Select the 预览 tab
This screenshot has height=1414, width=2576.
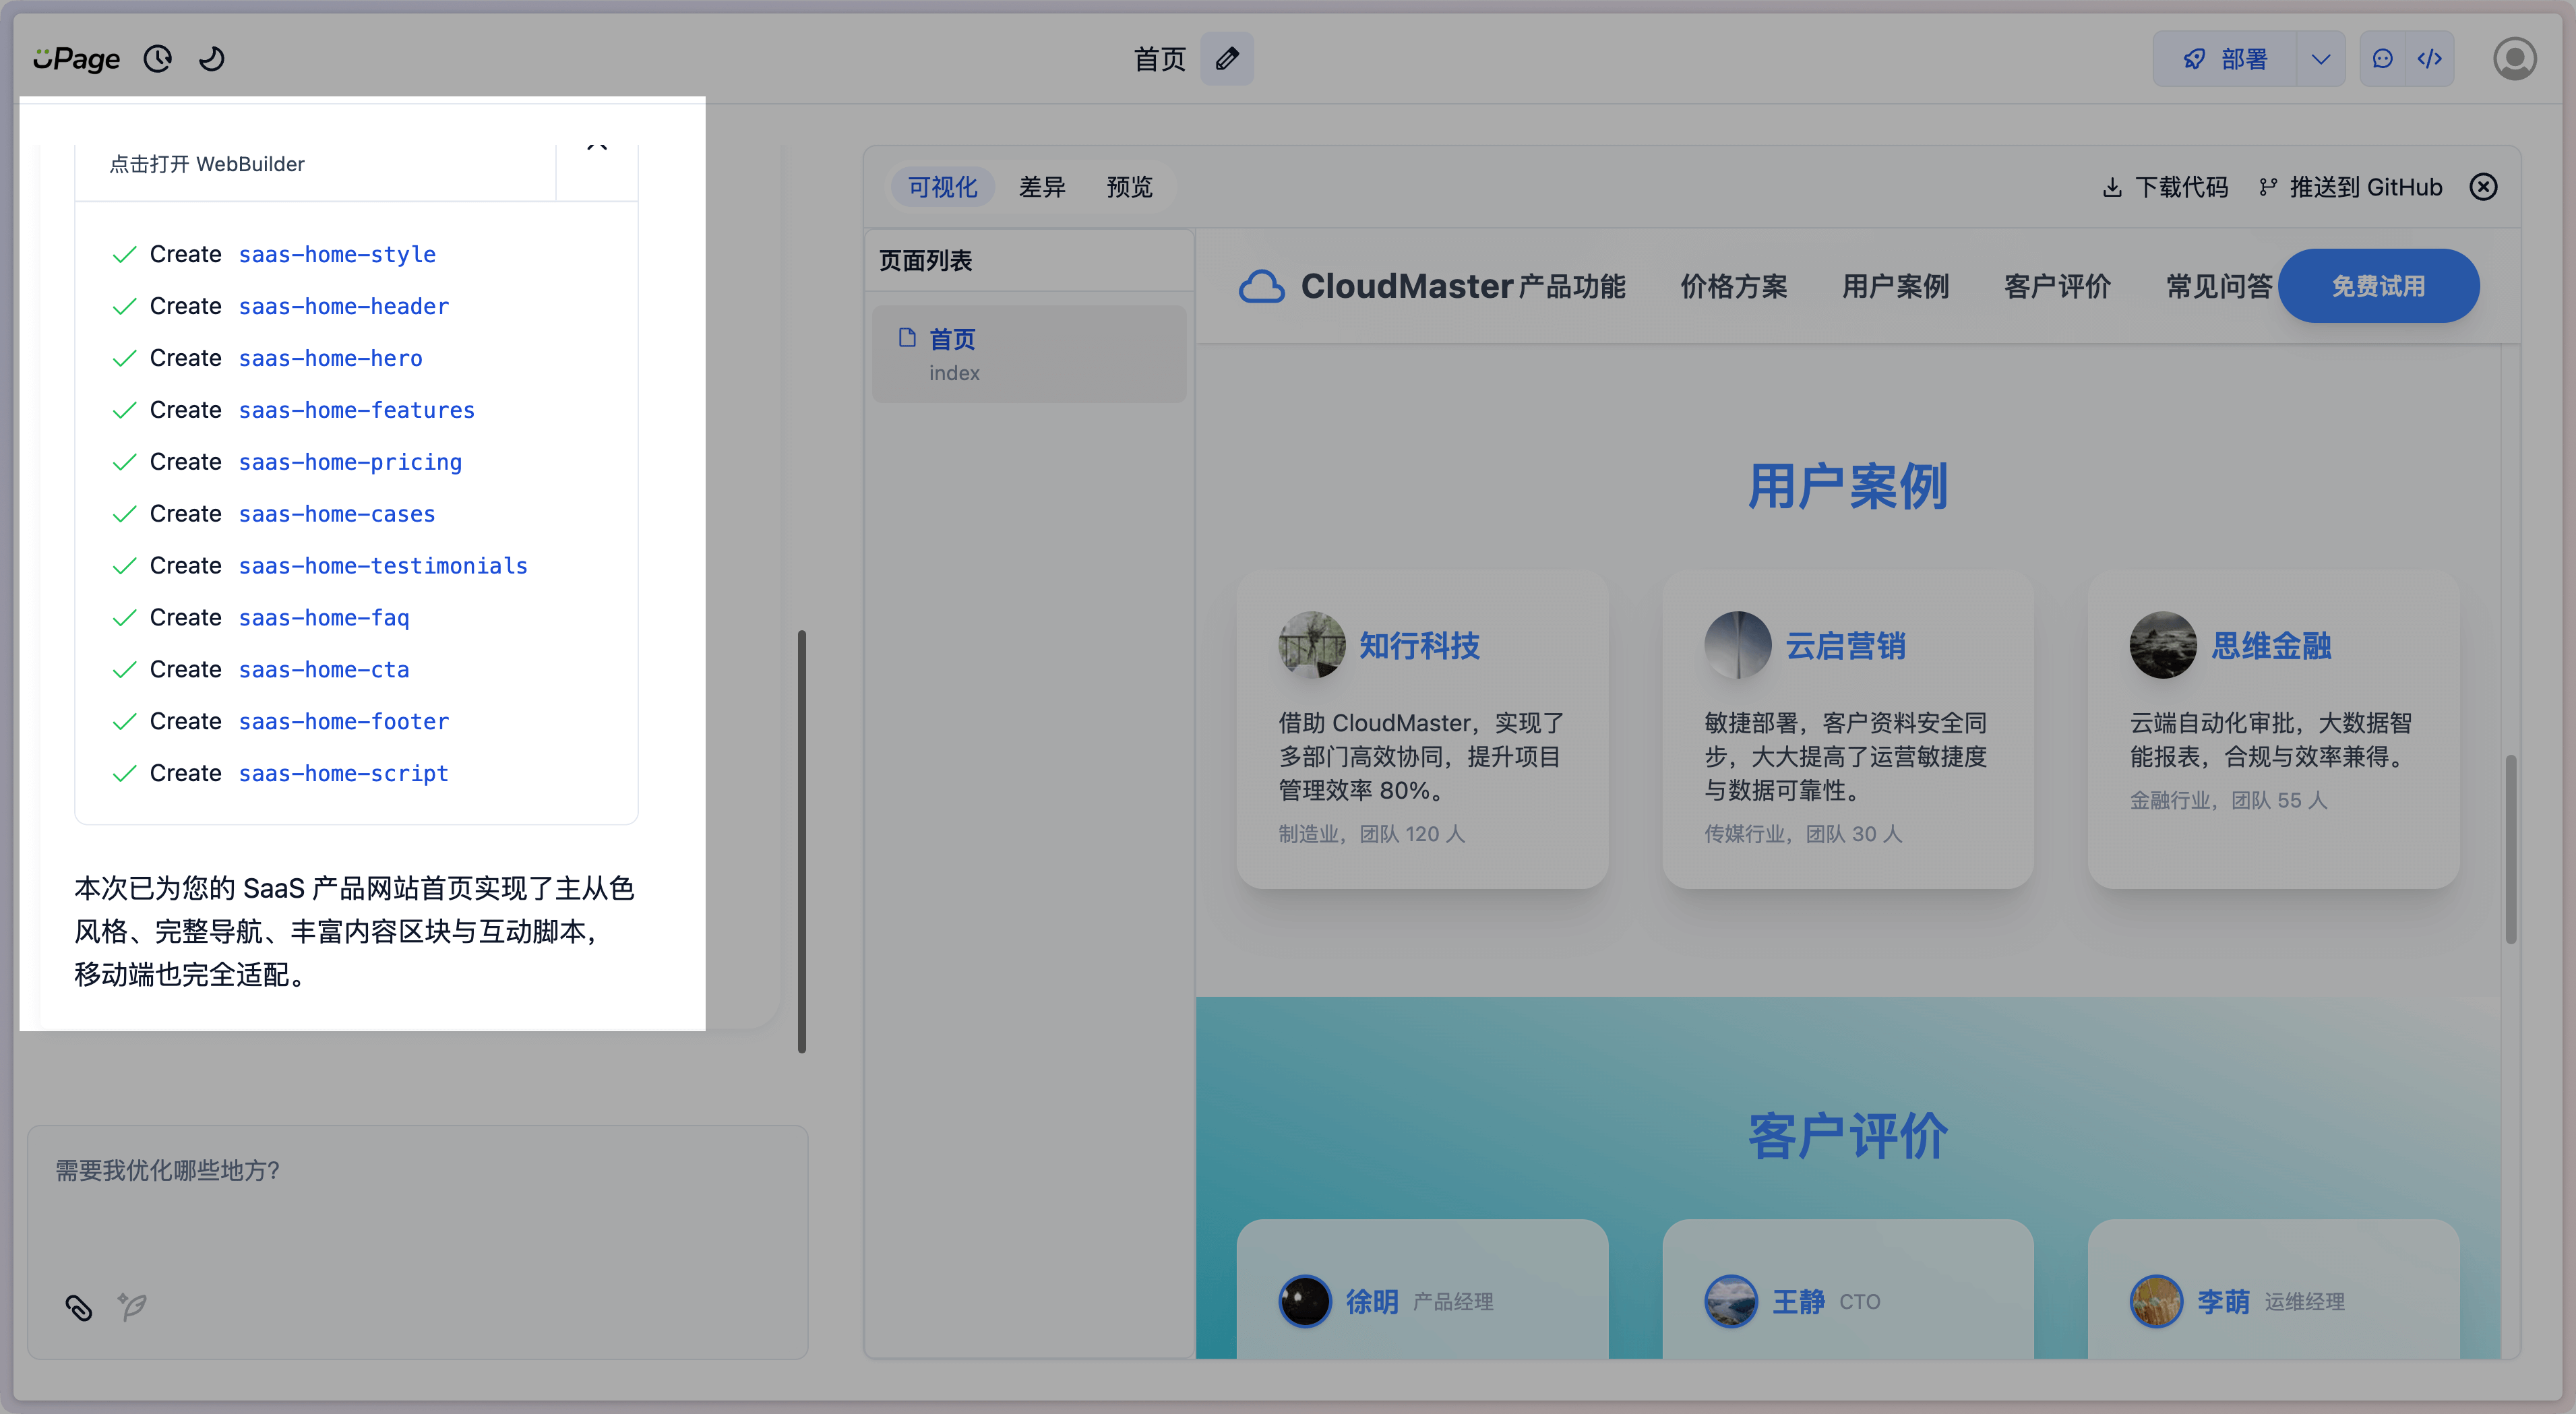(1129, 187)
